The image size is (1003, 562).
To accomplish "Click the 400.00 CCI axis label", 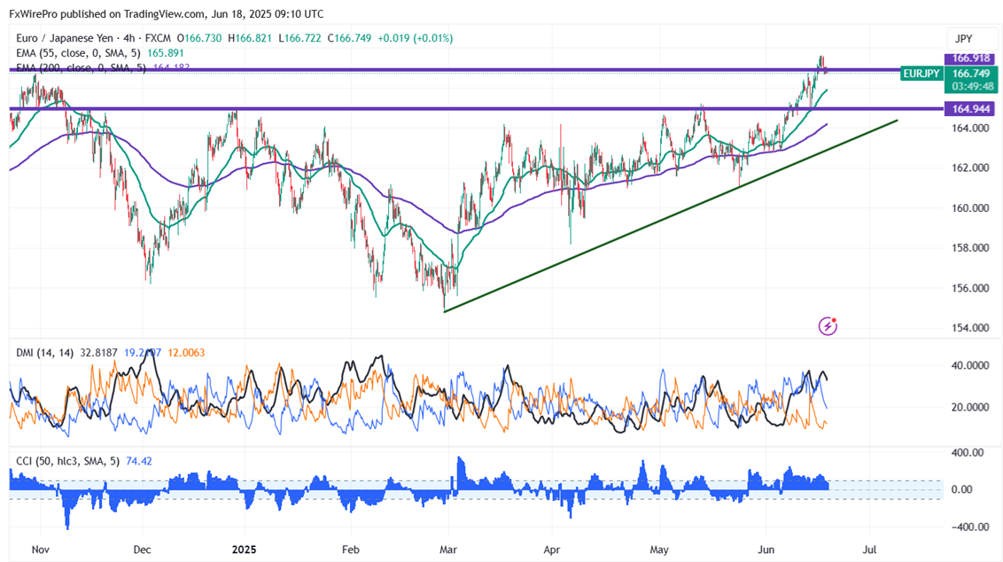I will click(x=968, y=453).
